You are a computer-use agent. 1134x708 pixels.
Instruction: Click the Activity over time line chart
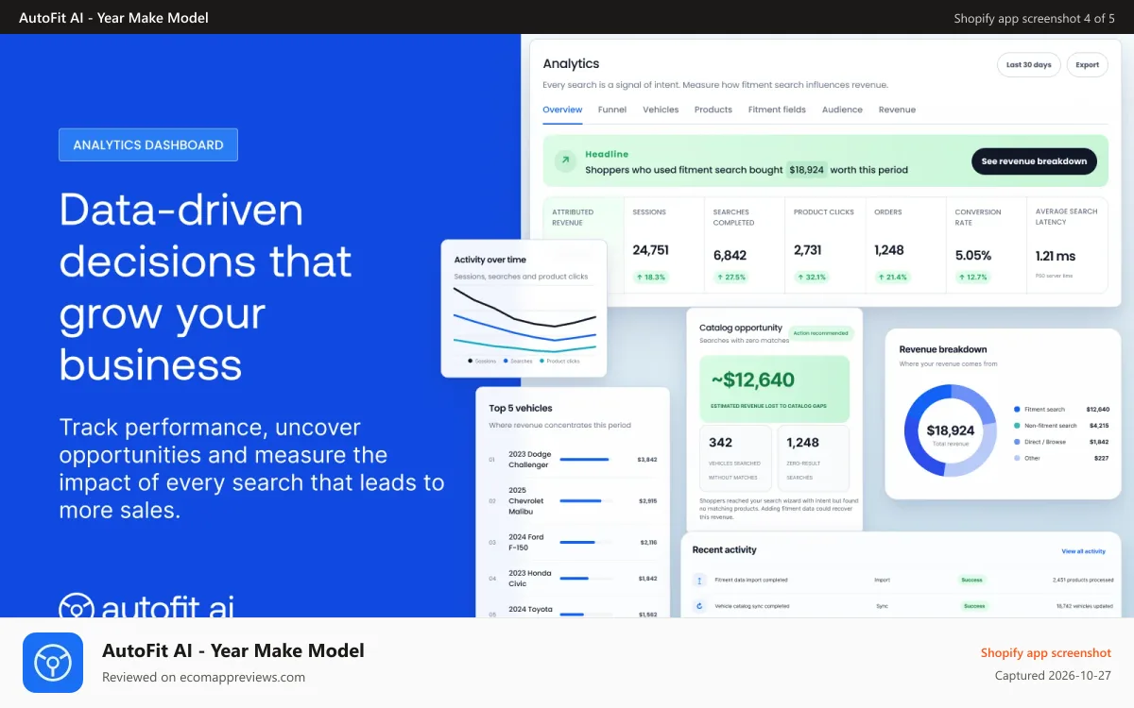[524, 319]
